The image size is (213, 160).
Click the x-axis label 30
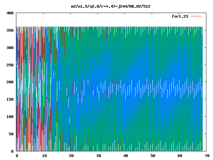pos(99,156)
